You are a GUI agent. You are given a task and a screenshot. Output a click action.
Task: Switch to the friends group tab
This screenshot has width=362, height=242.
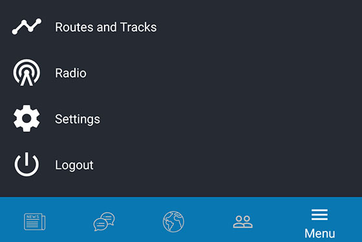pyautogui.click(x=243, y=222)
